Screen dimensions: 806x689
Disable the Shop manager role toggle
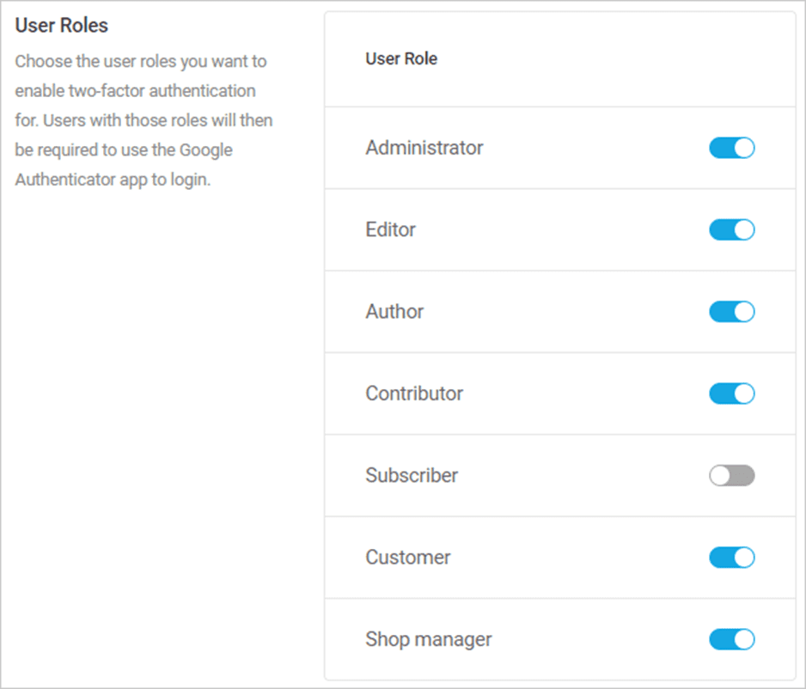732,639
